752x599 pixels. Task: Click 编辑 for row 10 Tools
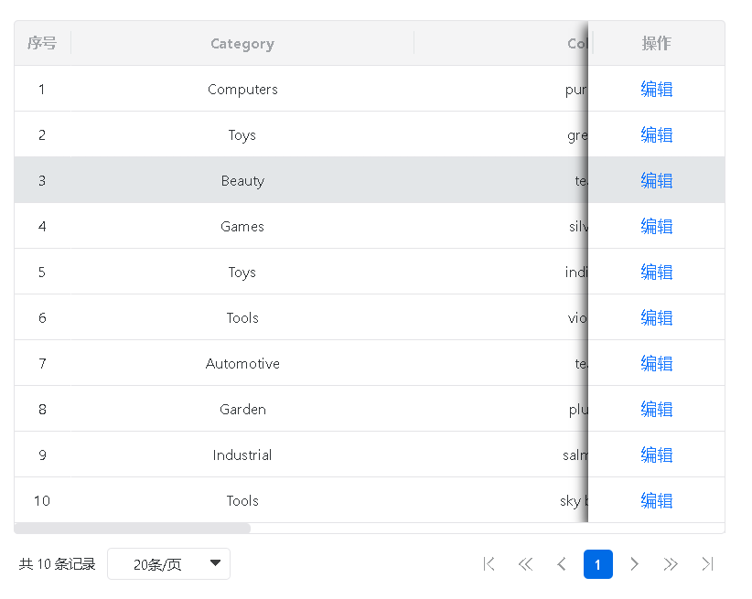point(656,500)
